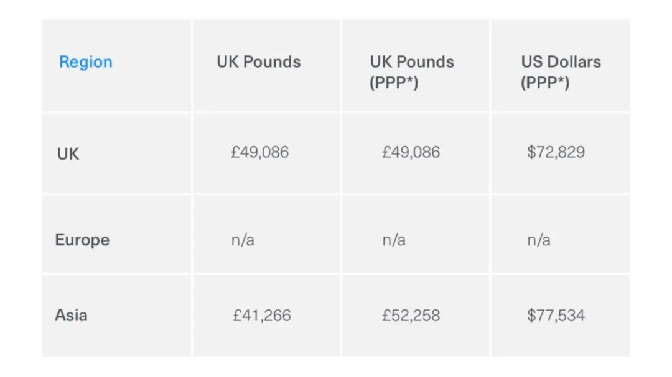Click the blue Region header link
Image resolution: width=672 pixels, height=377 pixels.
[x=86, y=62]
